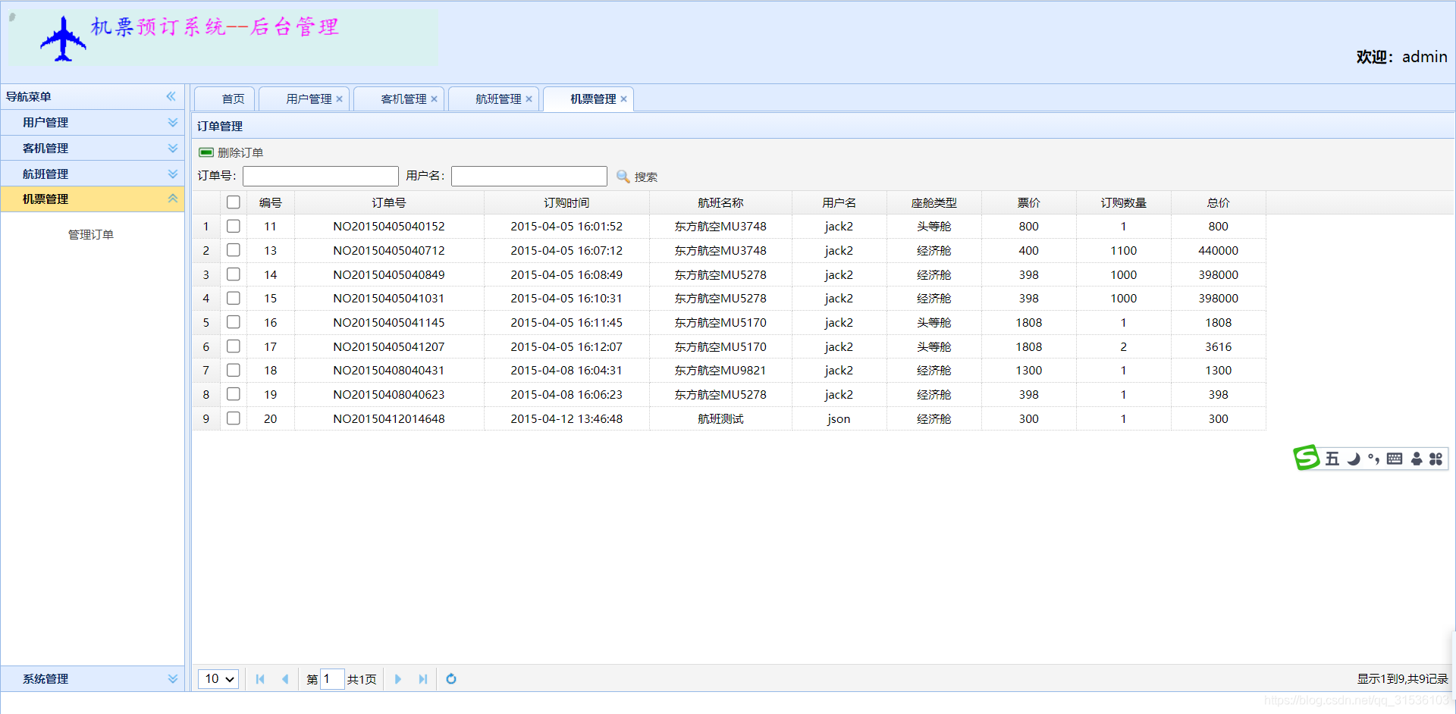Select 管理订单 in the sidebar
The width and height of the screenshot is (1456, 714).
91,233
